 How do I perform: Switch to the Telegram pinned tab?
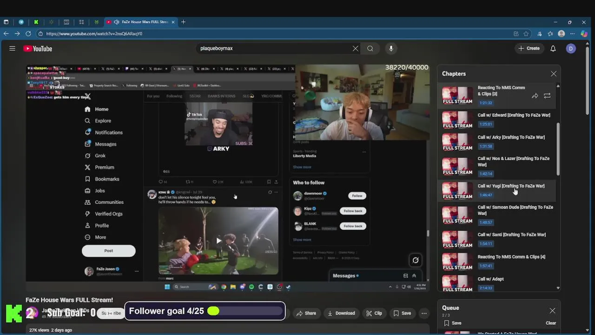pos(21,22)
